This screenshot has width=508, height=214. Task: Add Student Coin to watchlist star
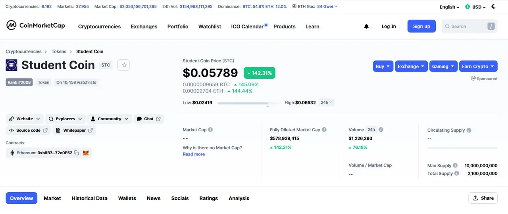click(x=124, y=65)
